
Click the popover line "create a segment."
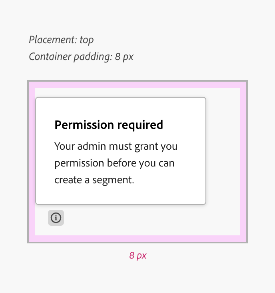click(94, 180)
